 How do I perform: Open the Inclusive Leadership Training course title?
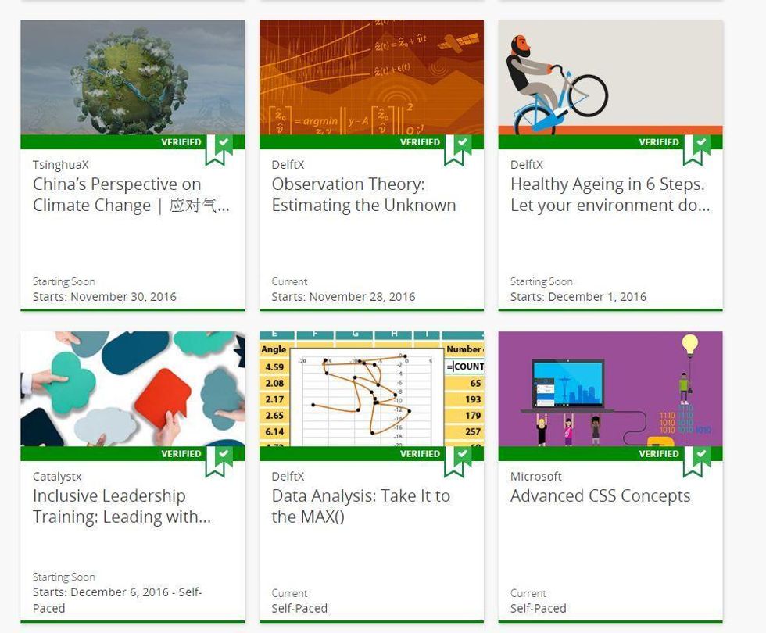point(121,506)
